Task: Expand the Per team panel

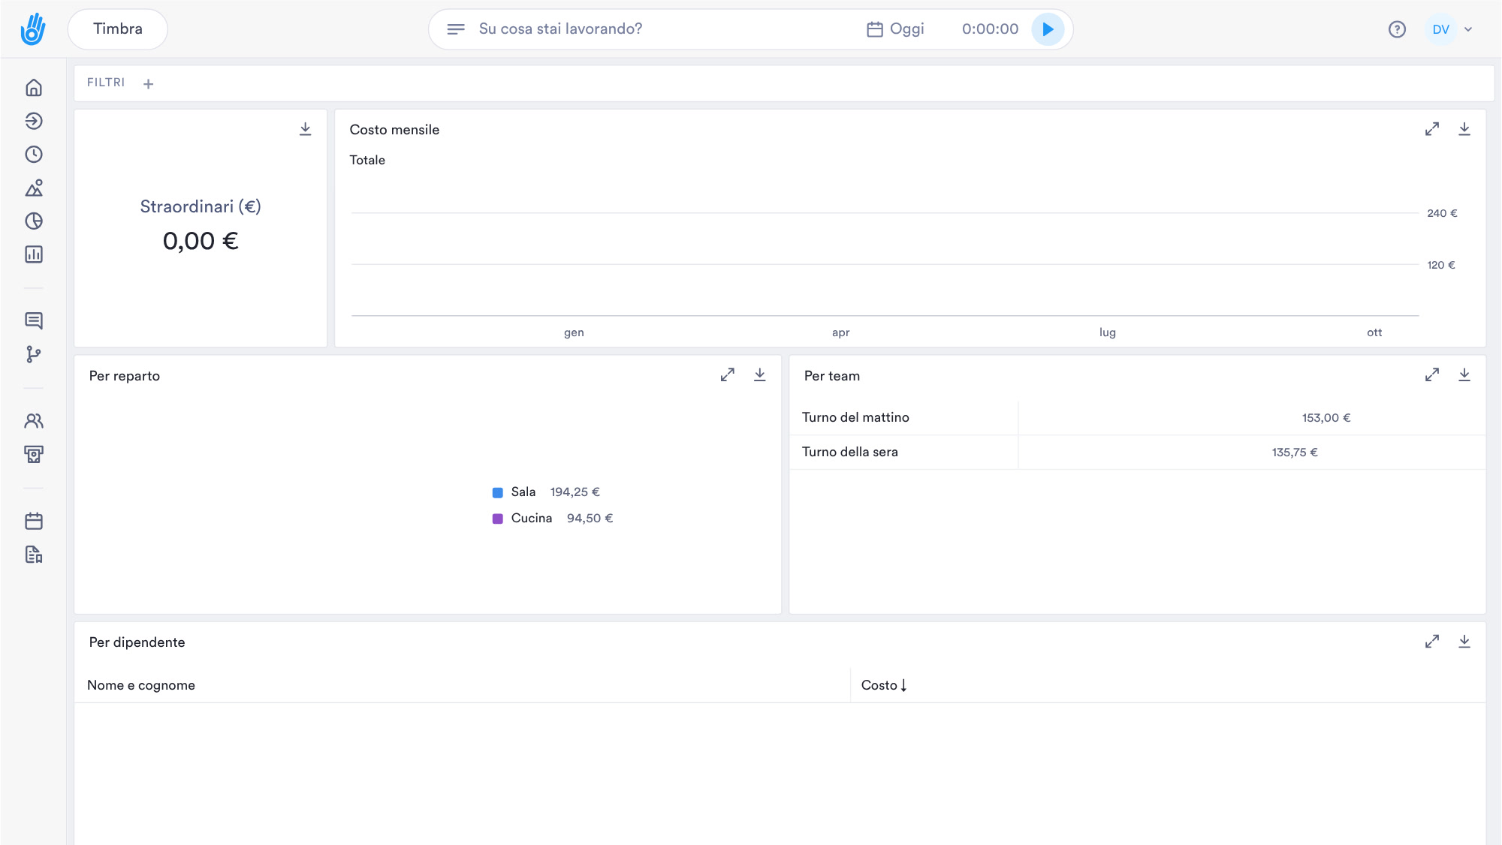Action: tap(1432, 374)
